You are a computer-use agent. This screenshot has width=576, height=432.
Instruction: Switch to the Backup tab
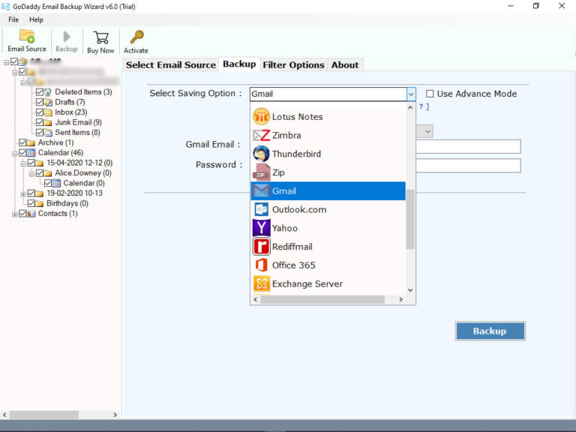tap(239, 64)
